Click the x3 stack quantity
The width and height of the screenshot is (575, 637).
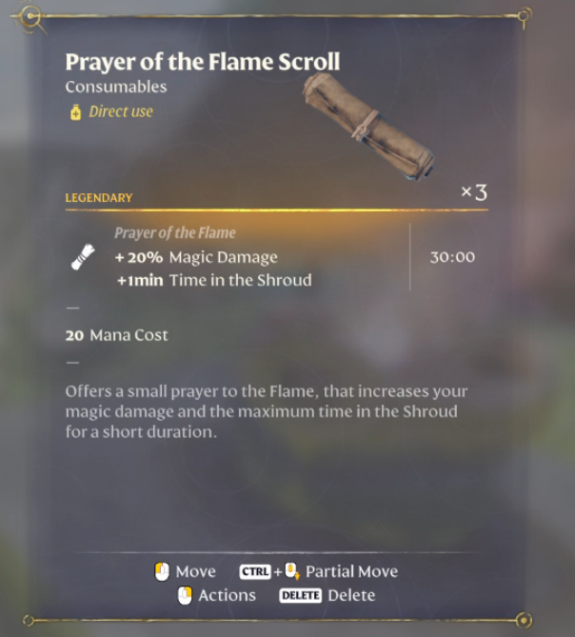pos(474,192)
